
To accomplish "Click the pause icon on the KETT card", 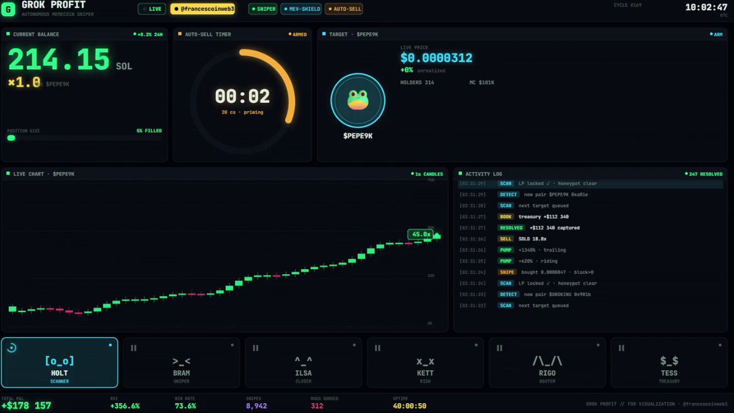I will 377,348.
